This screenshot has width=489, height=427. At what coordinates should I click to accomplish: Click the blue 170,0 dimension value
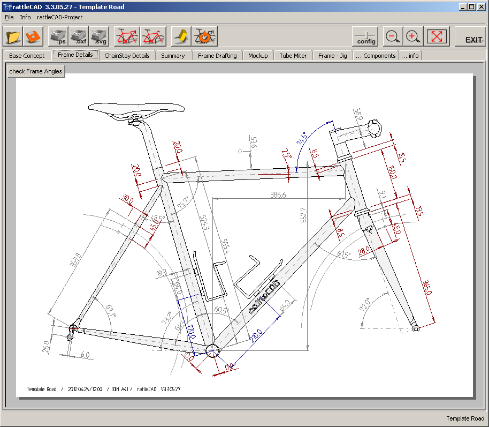191,332
